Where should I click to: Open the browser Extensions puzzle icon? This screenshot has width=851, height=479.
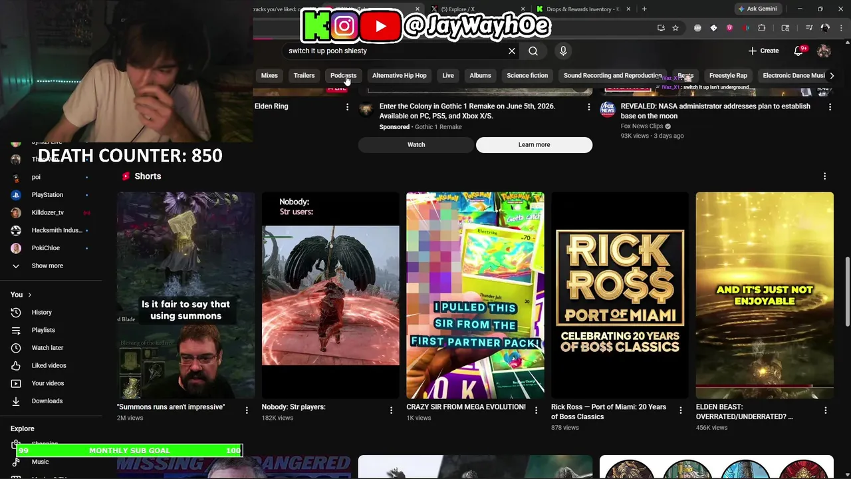[x=762, y=28]
